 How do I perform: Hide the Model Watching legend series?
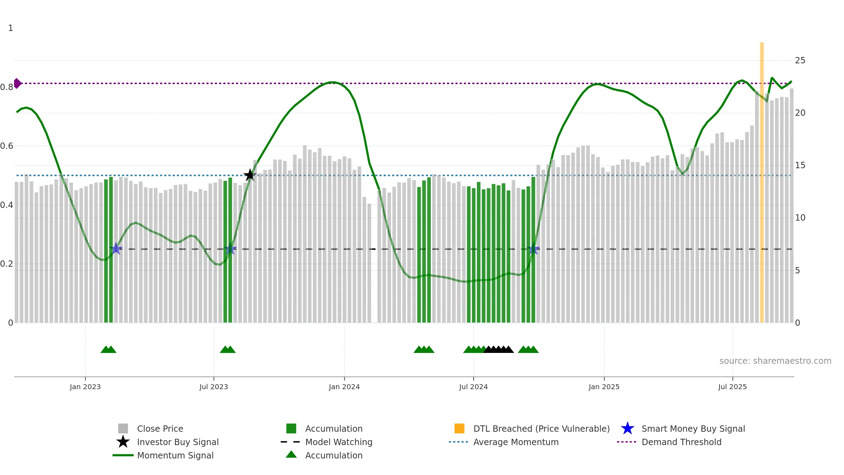point(327,442)
